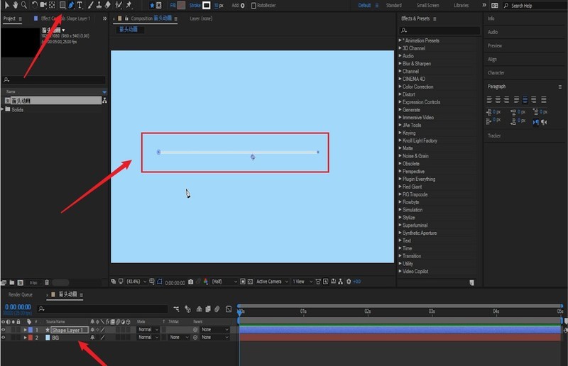Click the Puppet Pin tool
568x366 pixels.
pos(129,5)
